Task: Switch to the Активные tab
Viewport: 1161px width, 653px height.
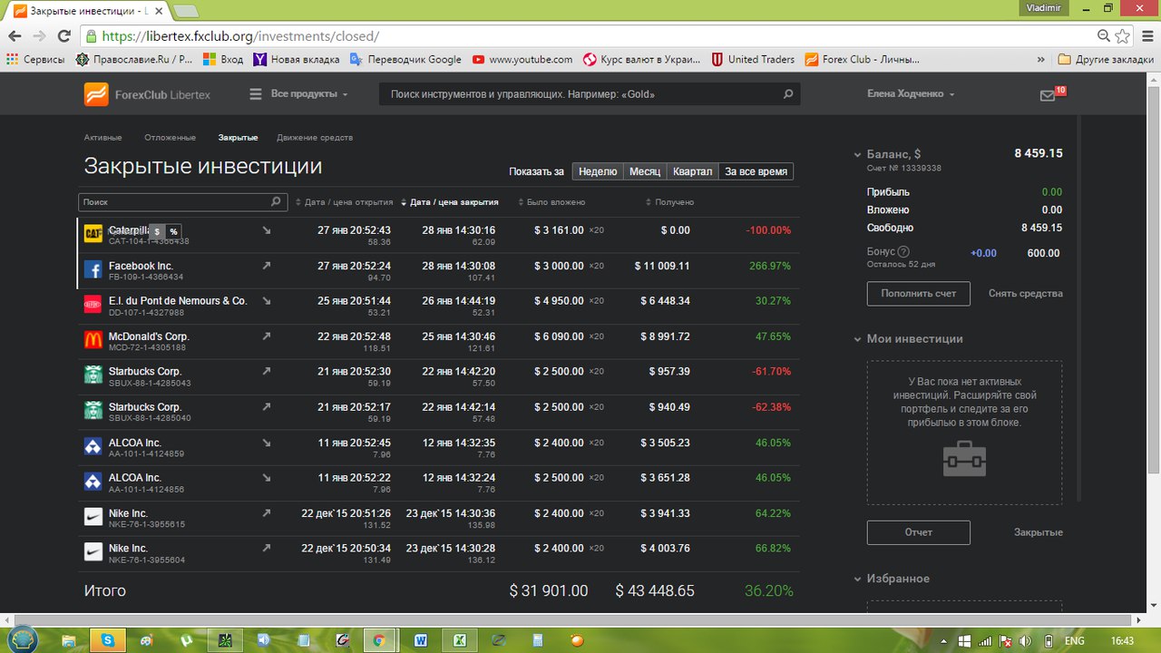Action: coord(102,138)
